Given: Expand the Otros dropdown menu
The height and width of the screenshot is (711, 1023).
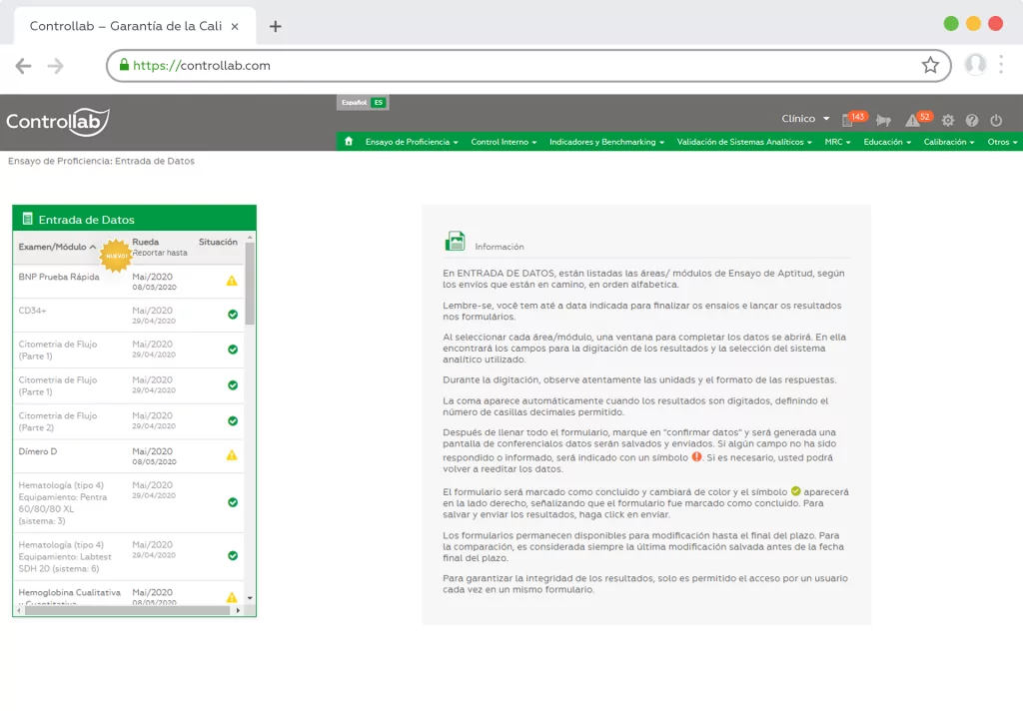Looking at the screenshot, I should tap(1002, 142).
